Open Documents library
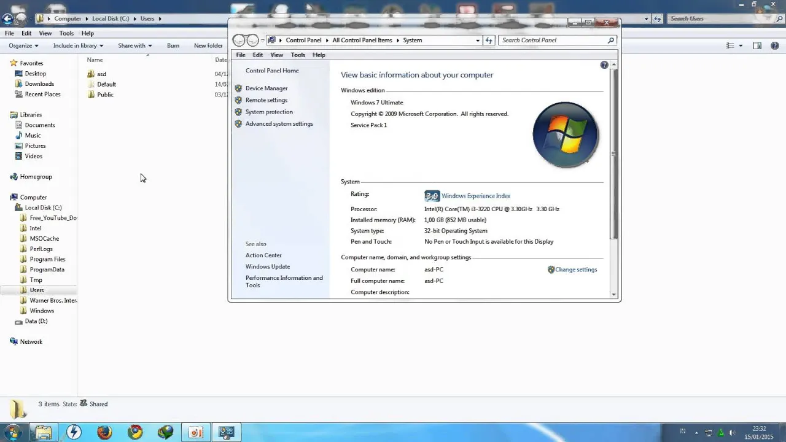This screenshot has height=442, width=786. 40,125
